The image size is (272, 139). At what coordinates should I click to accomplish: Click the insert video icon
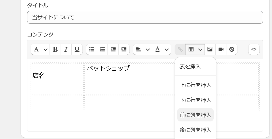221,49
